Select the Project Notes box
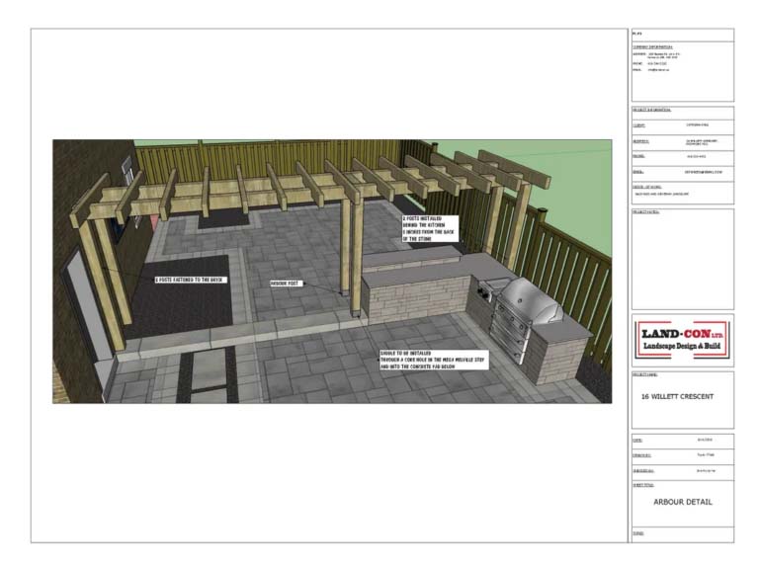 click(682, 257)
